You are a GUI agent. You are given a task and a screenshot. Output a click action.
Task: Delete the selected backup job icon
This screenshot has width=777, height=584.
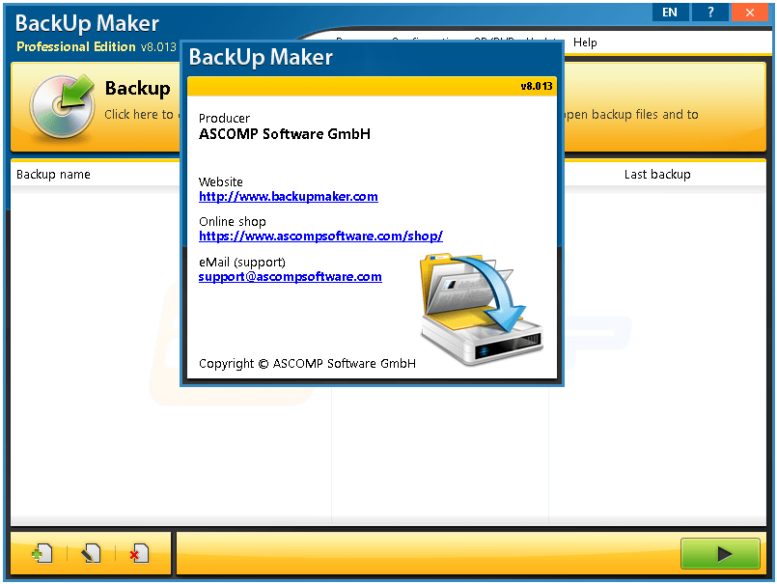click(139, 554)
